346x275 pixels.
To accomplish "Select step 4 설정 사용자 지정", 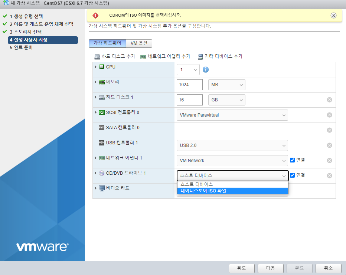I will coord(43,40).
